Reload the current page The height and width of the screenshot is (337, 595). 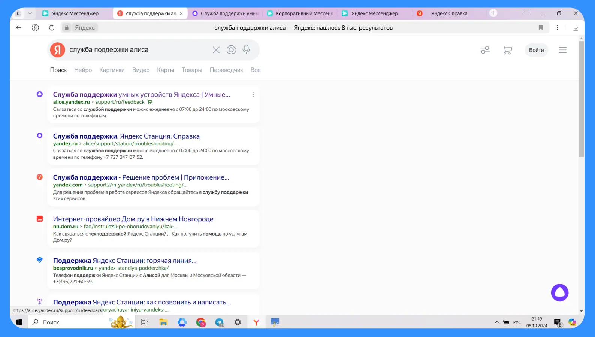click(x=52, y=28)
